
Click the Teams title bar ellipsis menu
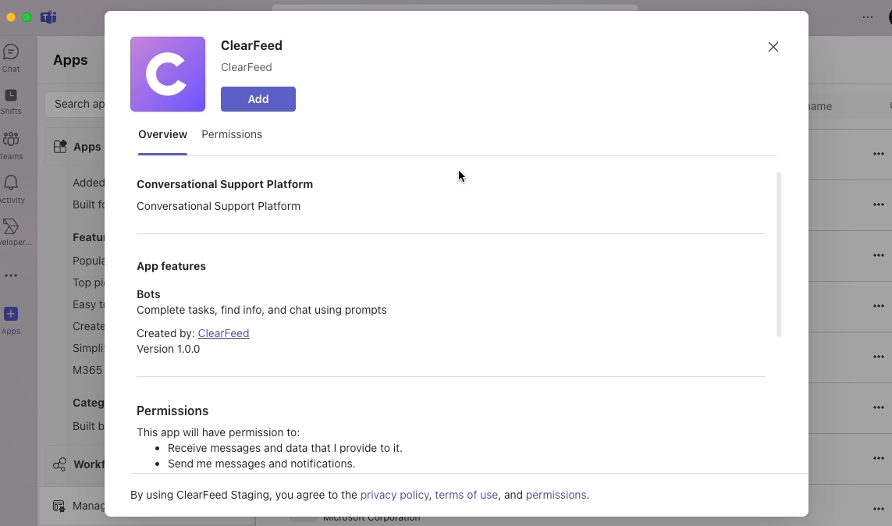pyautogui.click(x=868, y=17)
